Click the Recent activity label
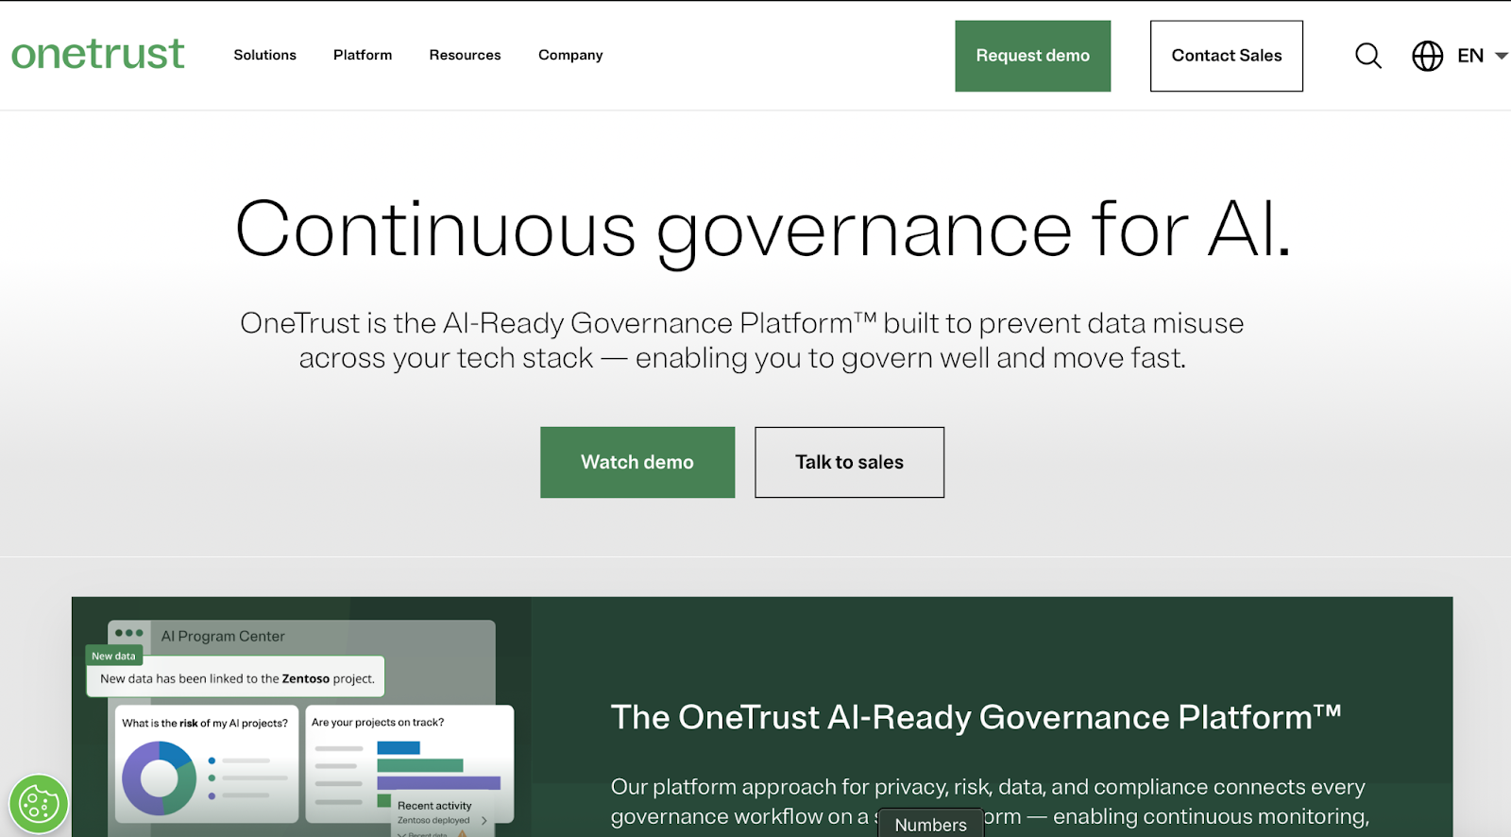 pyautogui.click(x=434, y=806)
